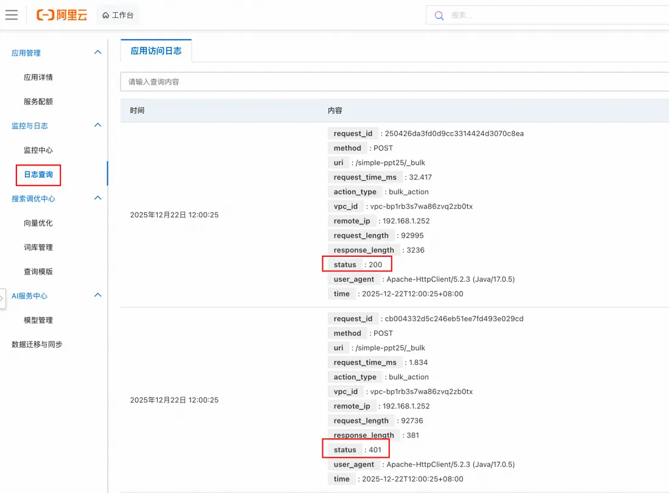Click the sidebar collapse handle arrow
The height and width of the screenshot is (493, 669).
(x=2, y=299)
